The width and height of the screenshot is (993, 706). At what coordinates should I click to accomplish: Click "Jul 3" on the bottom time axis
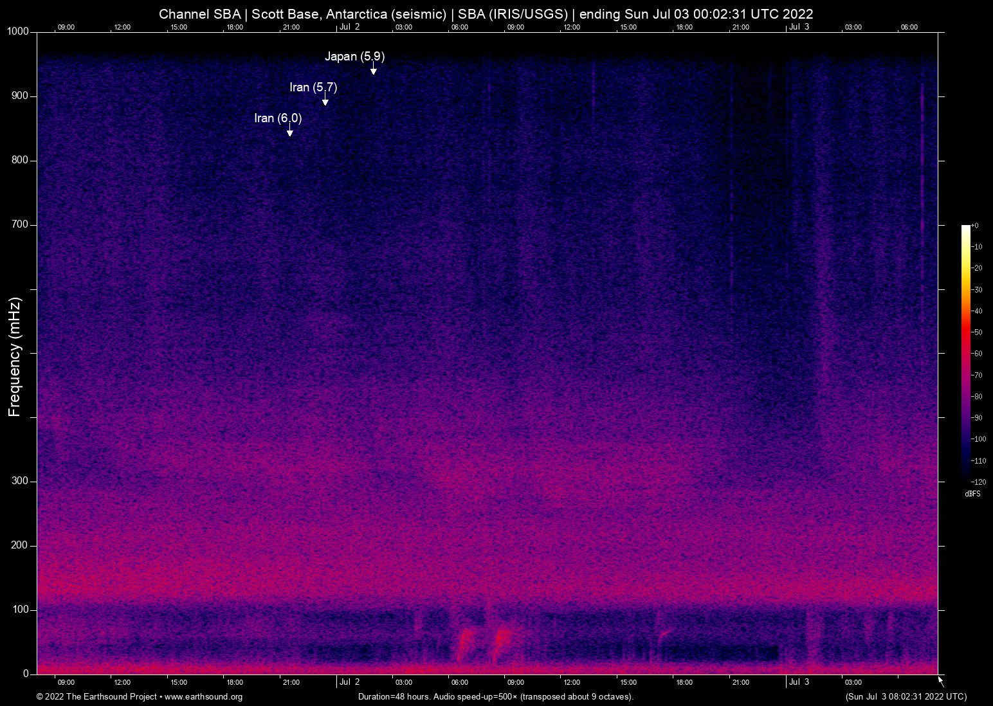(x=799, y=682)
